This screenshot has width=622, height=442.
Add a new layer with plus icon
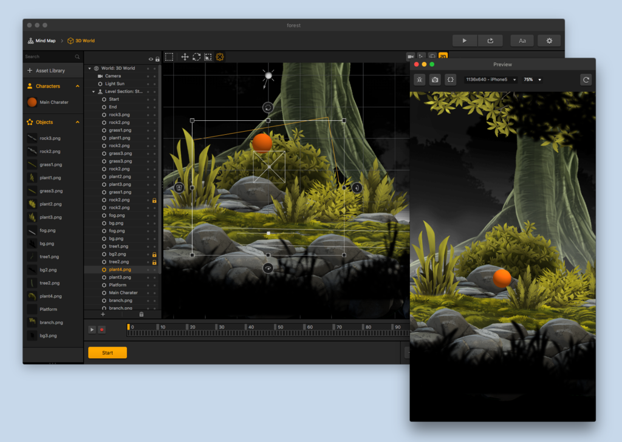point(103,314)
